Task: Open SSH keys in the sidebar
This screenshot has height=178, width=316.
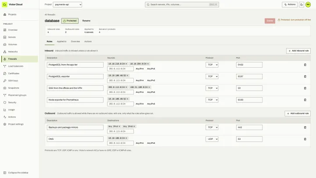Action: click(x=20, y=81)
